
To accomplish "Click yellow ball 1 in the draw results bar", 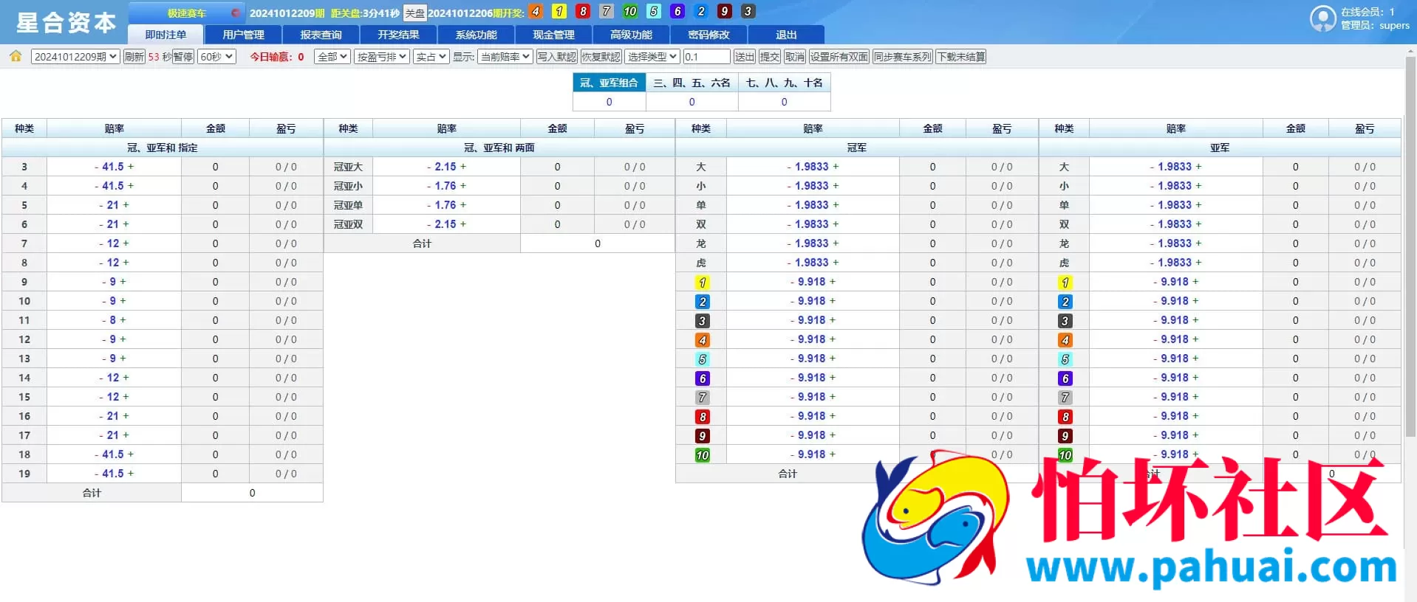I will pos(559,11).
